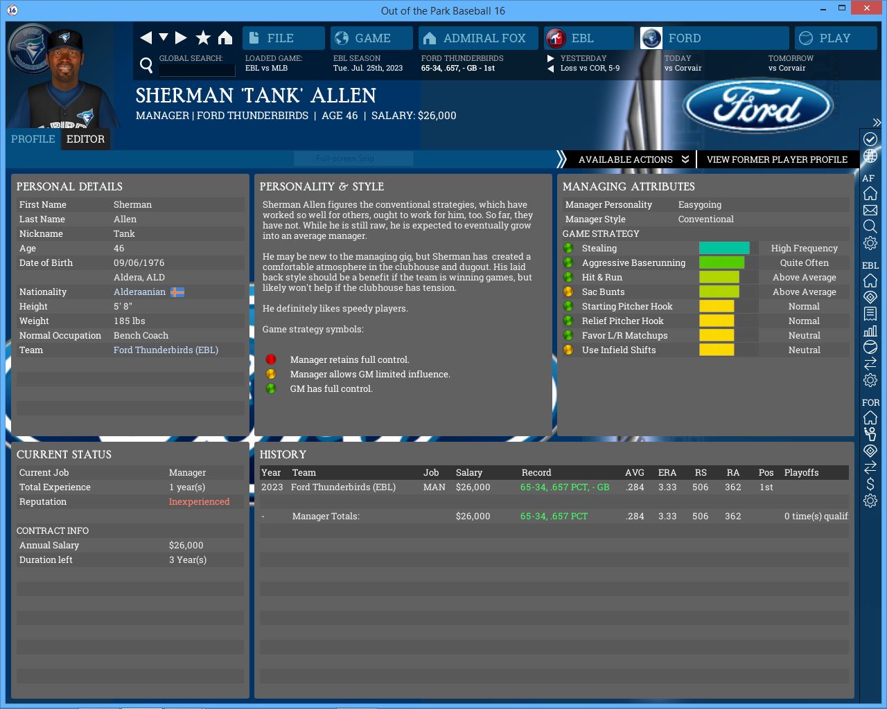Open the AF mail envelope icon
This screenshot has width=887, height=709.
point(870,210)
